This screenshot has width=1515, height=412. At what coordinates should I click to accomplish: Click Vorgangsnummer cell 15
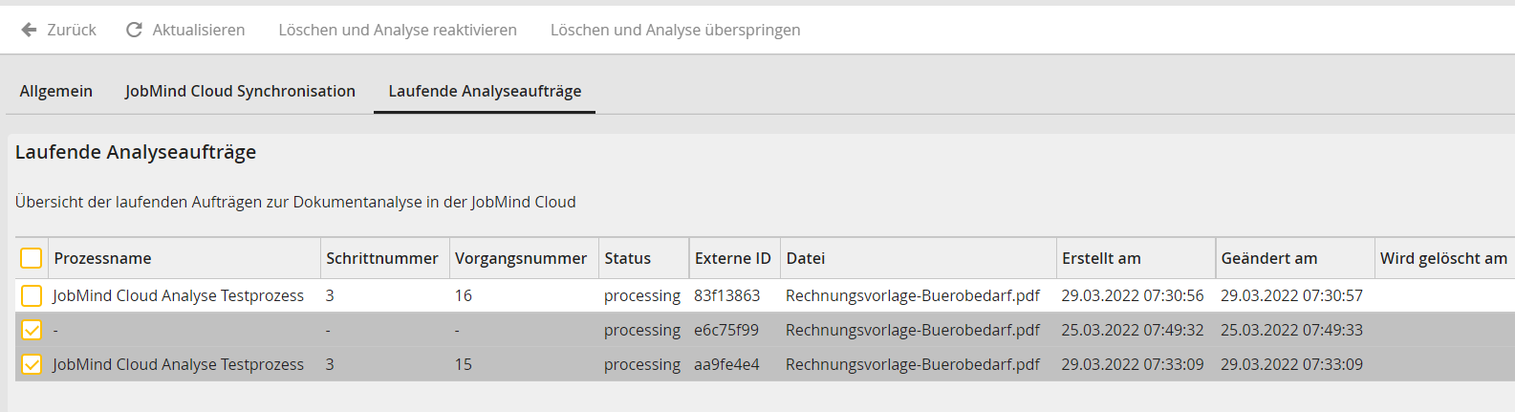(464, 364)
